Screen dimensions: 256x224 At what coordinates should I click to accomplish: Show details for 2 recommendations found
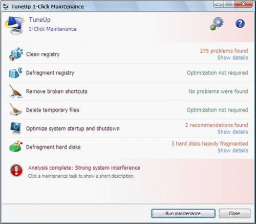pos(232,132)
